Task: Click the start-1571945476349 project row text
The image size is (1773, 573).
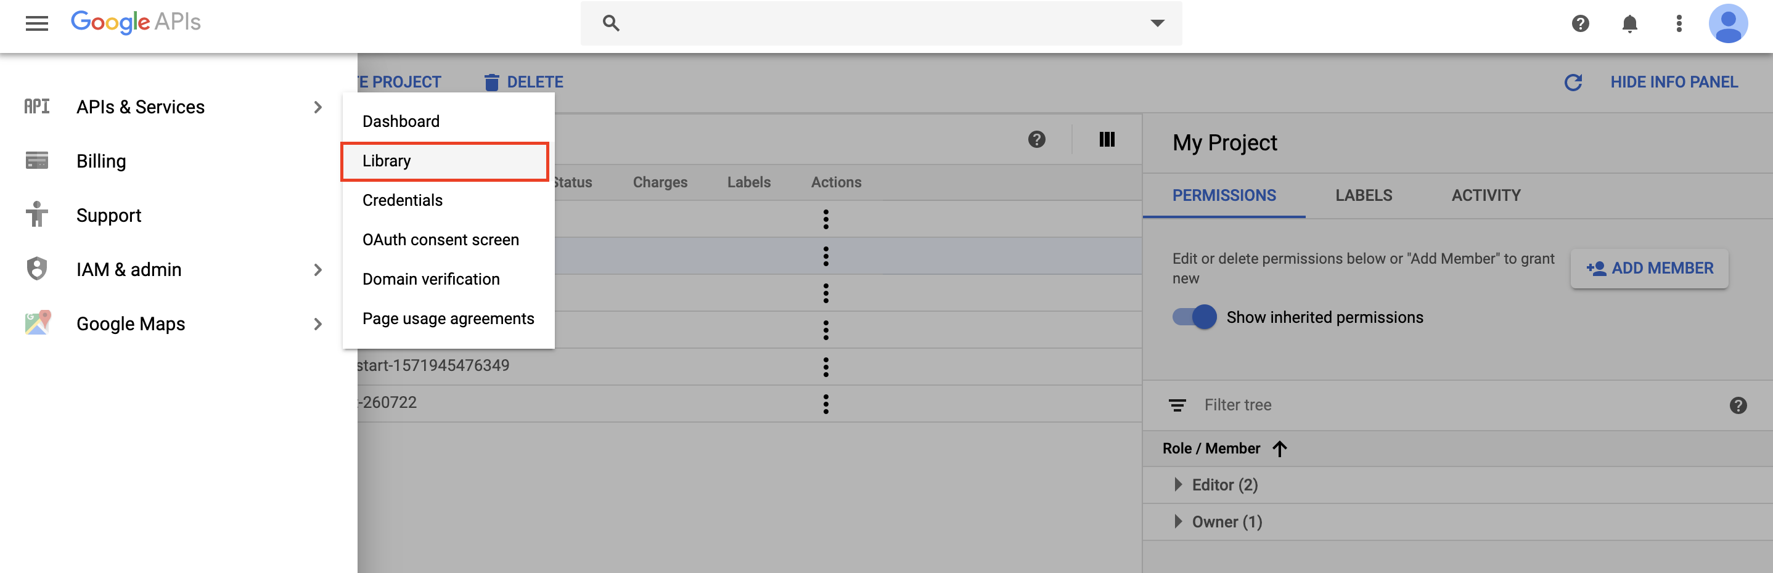Action: coord(433,366)
